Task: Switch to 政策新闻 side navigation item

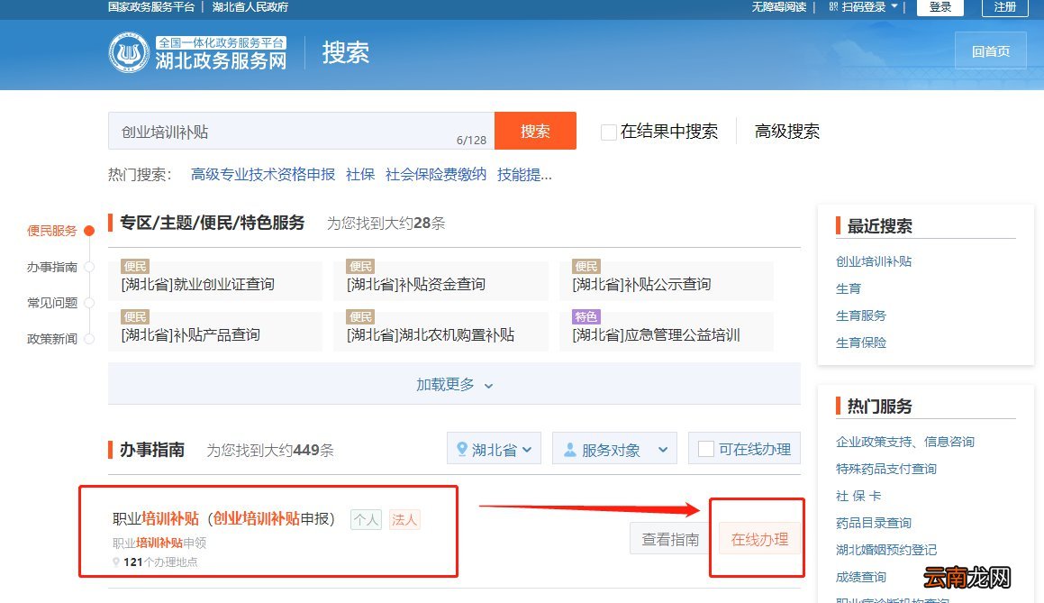Action: pos(52,339)
